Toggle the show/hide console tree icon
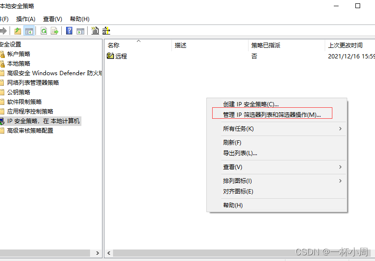The width and height of the screenshot is (375, 261). pos(29,31)
